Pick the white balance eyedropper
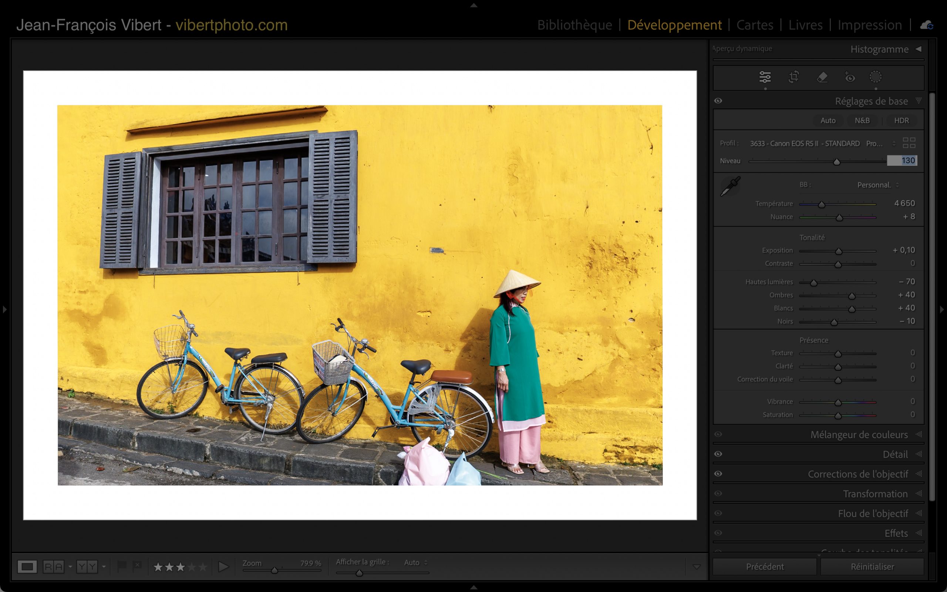 (x=730, y=186)
